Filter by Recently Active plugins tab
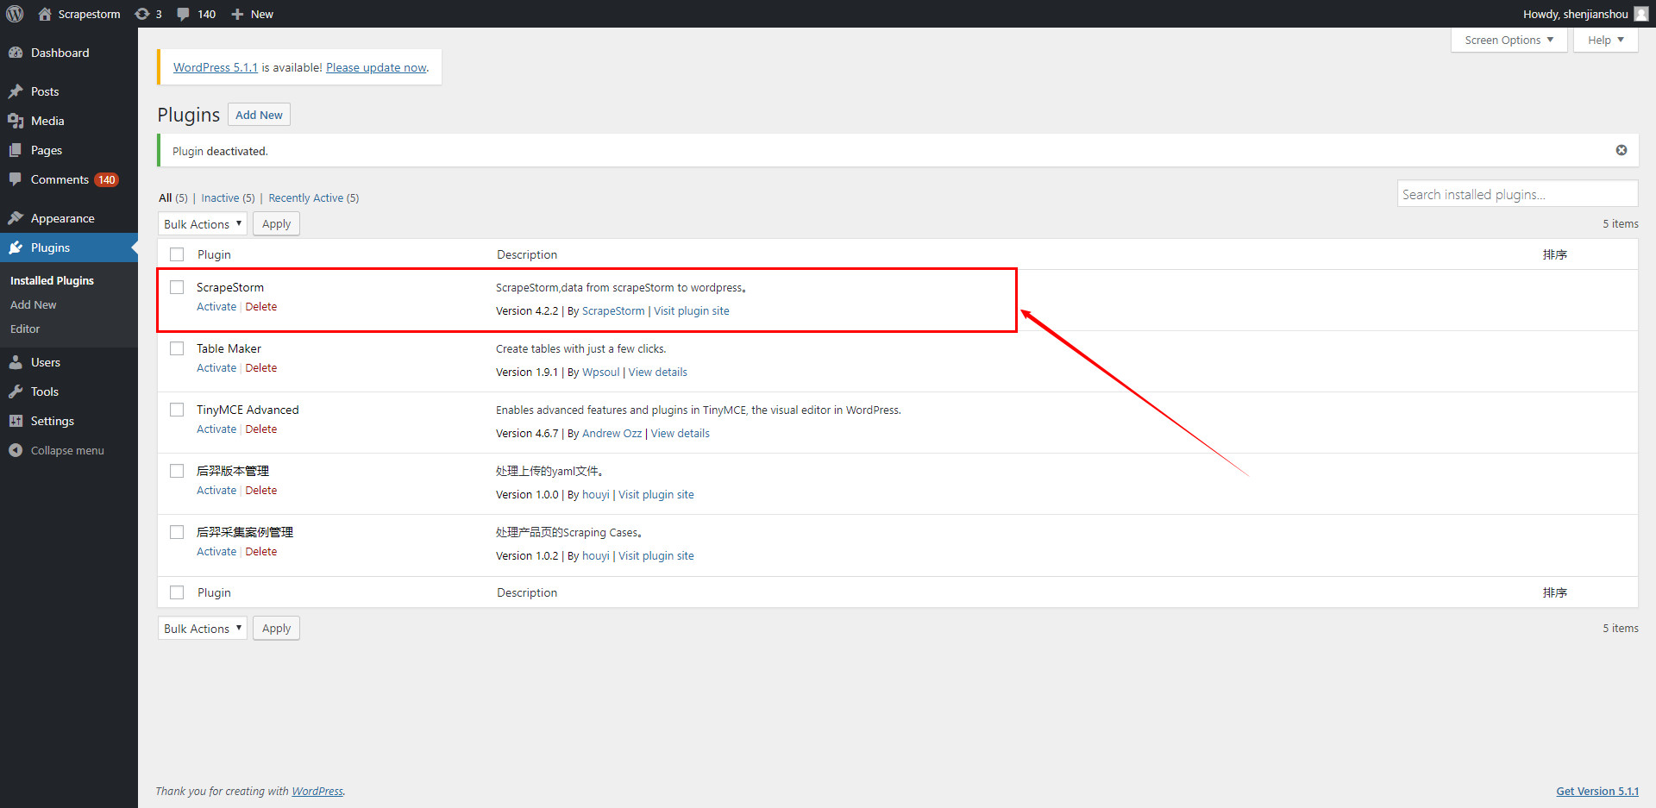Viewport: 1656px width, 808px height. pos(313,197)
